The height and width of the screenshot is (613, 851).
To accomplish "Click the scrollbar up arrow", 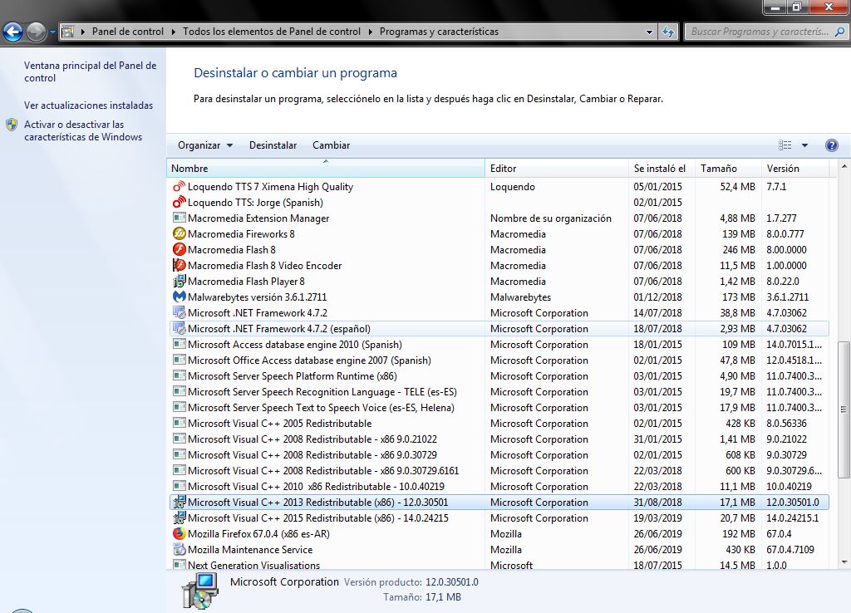I will point(844,166).
